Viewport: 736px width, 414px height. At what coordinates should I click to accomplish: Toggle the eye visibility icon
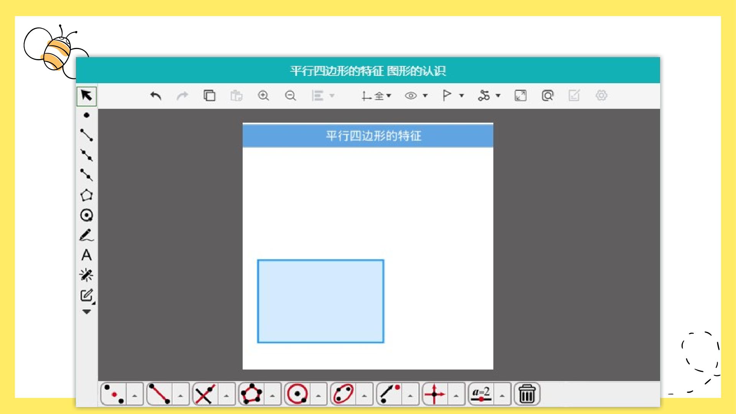[x=411, y=95]
